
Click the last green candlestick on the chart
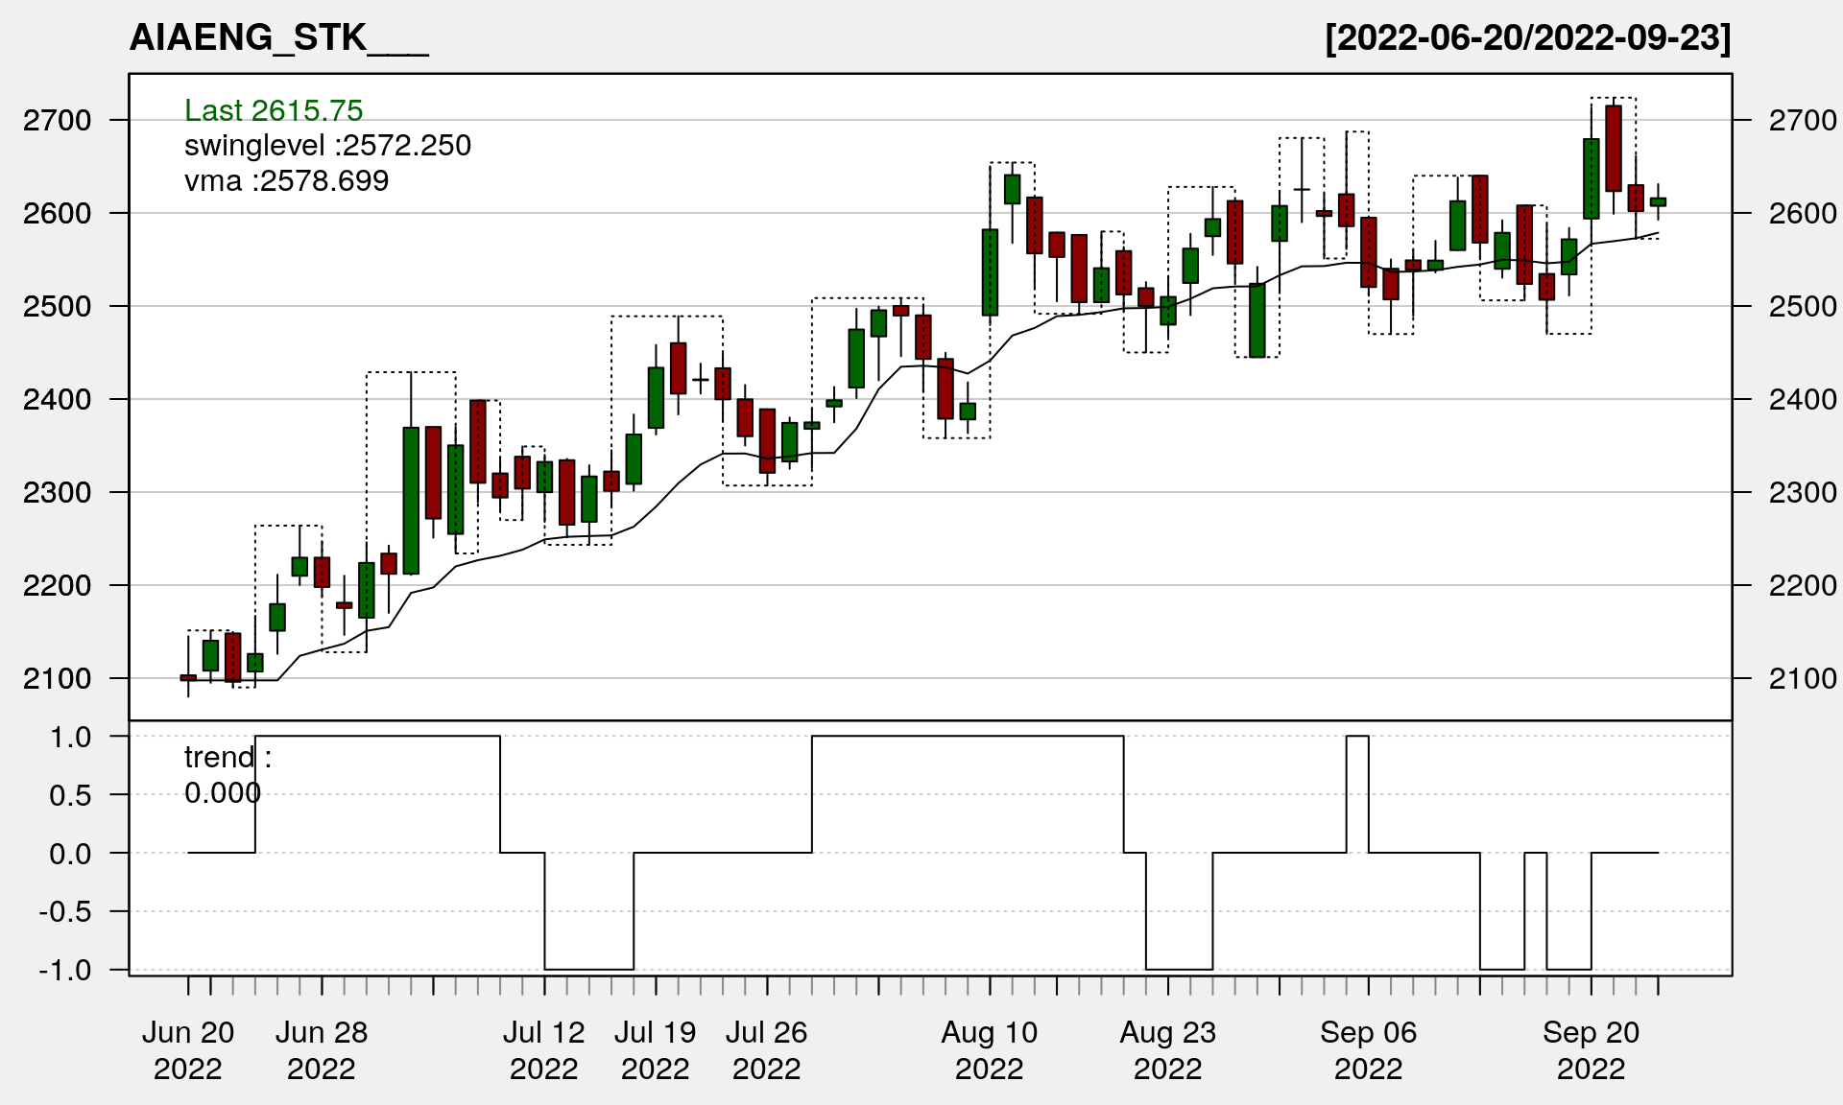(1658, 201)
